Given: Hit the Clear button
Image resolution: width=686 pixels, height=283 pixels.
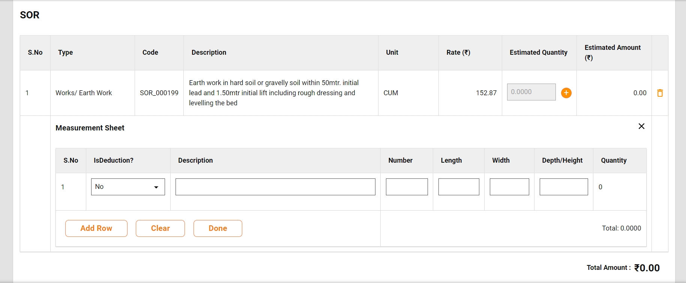Looking at the screenshot, I should [160, 228].
